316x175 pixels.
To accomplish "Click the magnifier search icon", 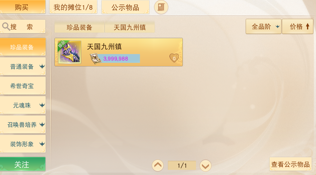I will pos(6,26).
